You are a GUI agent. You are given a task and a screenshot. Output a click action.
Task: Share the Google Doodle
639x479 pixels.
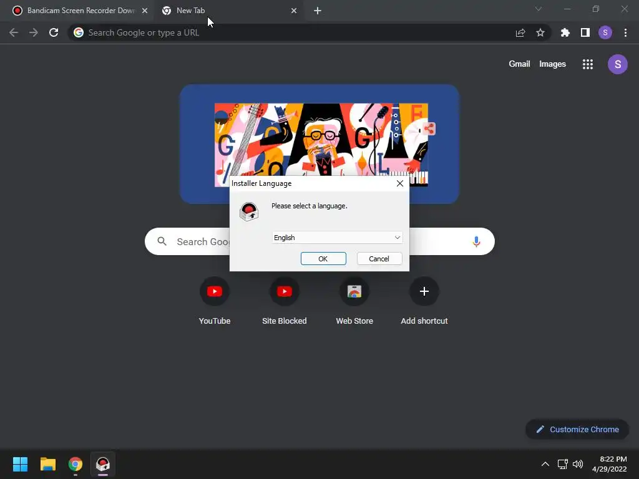tap(429, 128)
